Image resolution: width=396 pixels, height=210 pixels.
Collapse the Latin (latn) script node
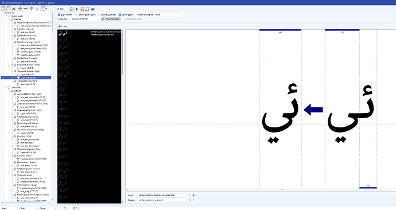click(6, 87)
